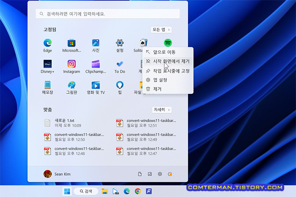Open Pictures folder icon in Start footer
Viewport: 296px width, 197px height.
pos(150,174)
